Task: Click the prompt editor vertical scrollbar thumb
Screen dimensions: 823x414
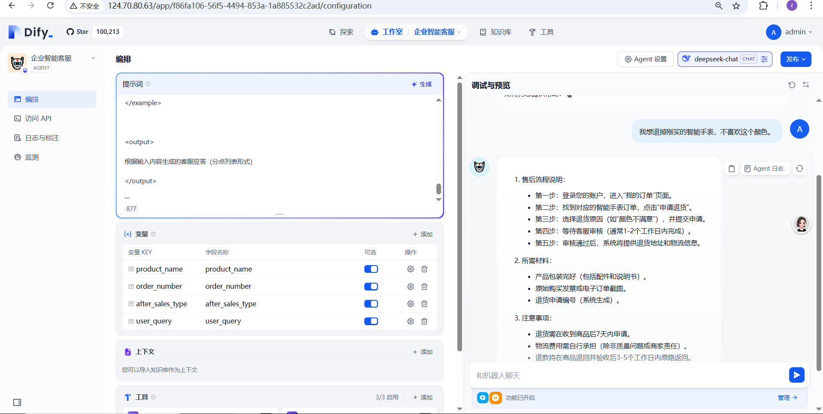Action: click(439, 189)
